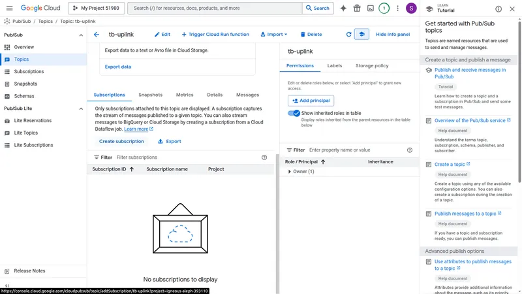The width and height of the screenshot is (522, 294).
Task: Open Create a topic help link
Action: 452,165
